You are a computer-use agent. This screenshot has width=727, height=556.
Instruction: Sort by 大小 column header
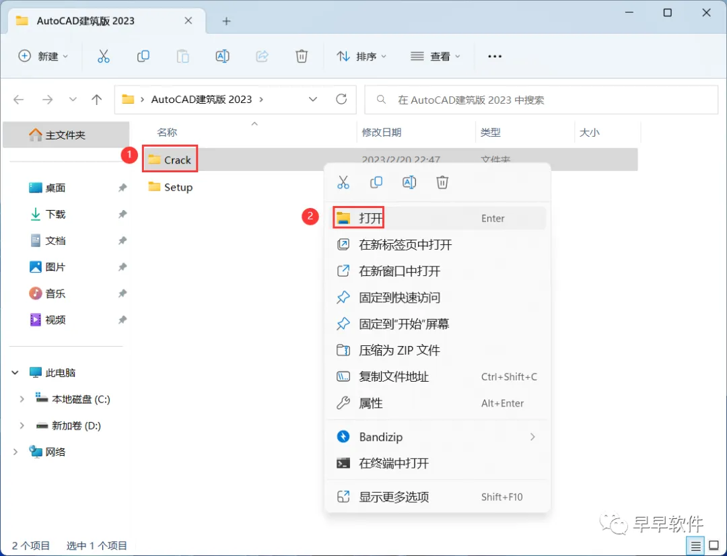click(590, 133)
